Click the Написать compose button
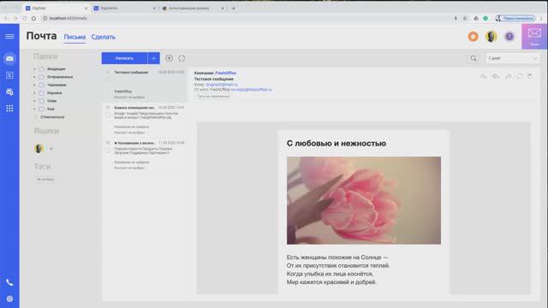This screenshot has width=548, height=308. pos(124,58)
